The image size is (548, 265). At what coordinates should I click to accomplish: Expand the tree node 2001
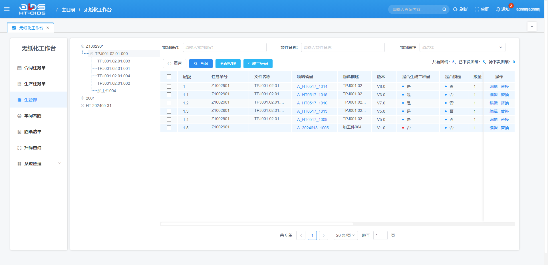coord(83,98)
